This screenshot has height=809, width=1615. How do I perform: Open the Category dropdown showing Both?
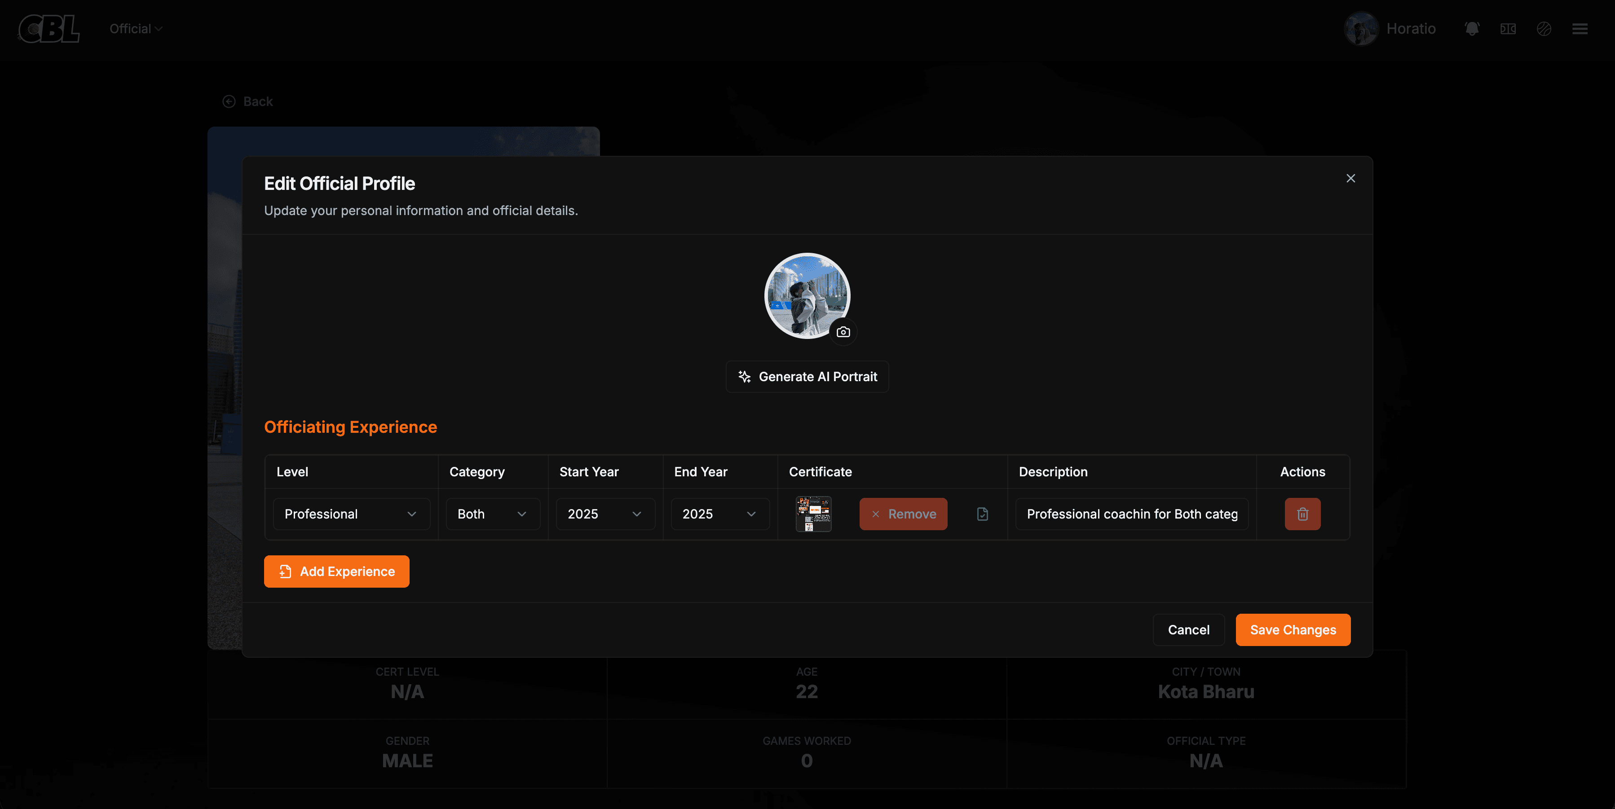(x=492, y=514)
